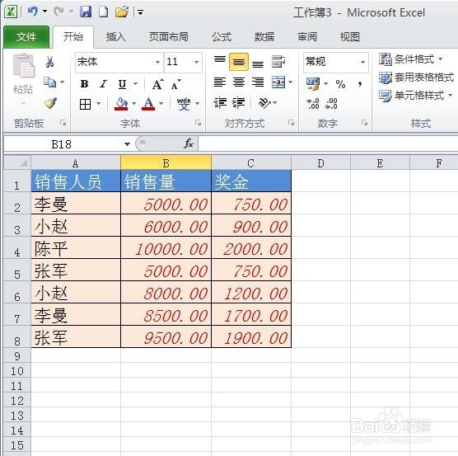Click the Paste clipboard icon

tap(23, 65)
